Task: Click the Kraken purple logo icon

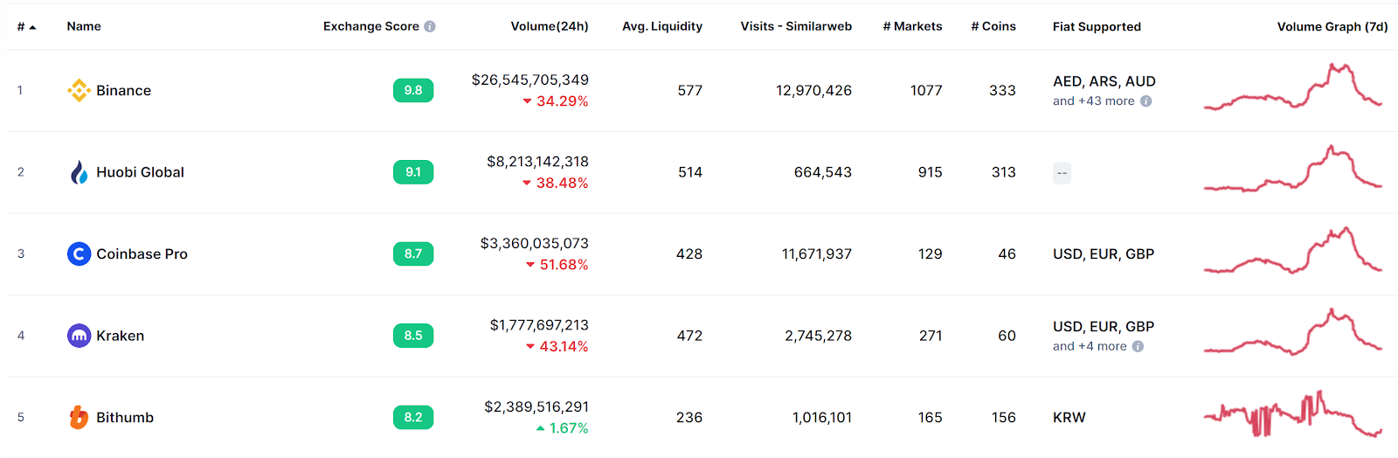Action: 79,336
